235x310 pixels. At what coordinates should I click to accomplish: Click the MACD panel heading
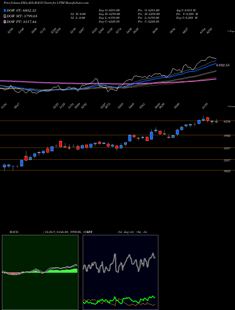(x=14, y=232)
